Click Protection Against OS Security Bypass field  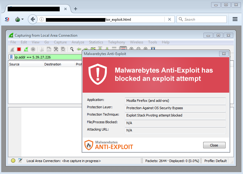click(x=175, y=108)
